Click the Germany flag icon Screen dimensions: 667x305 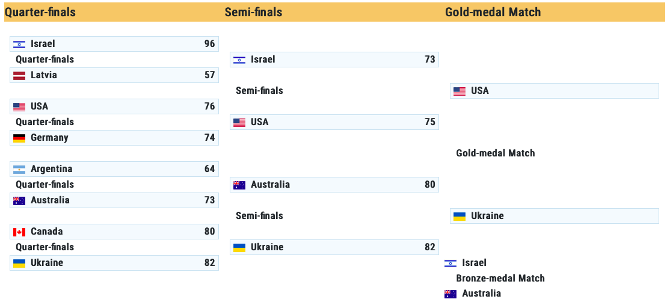19,138
